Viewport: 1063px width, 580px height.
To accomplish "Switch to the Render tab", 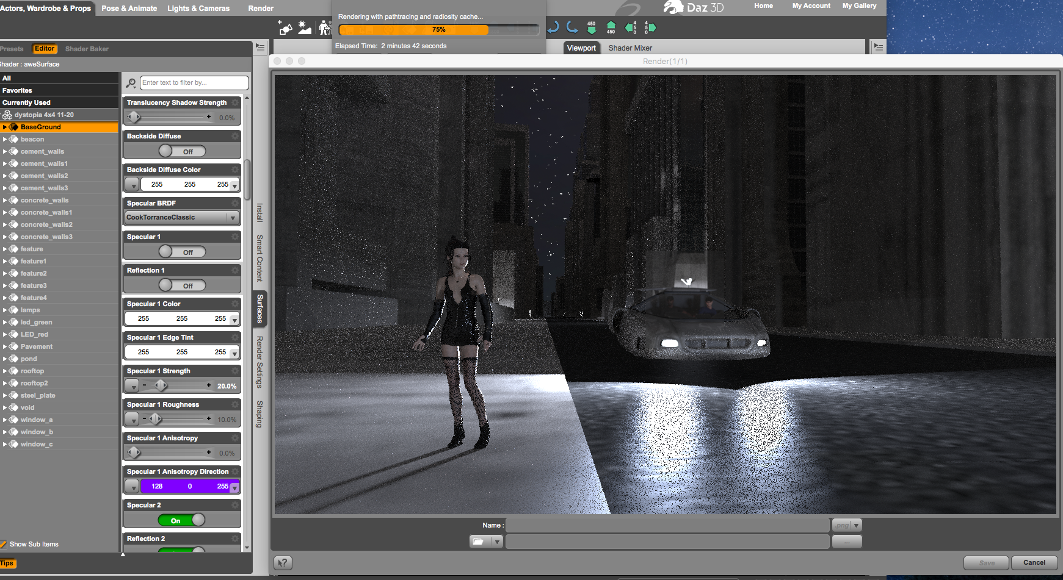I will tap(261, 9).
